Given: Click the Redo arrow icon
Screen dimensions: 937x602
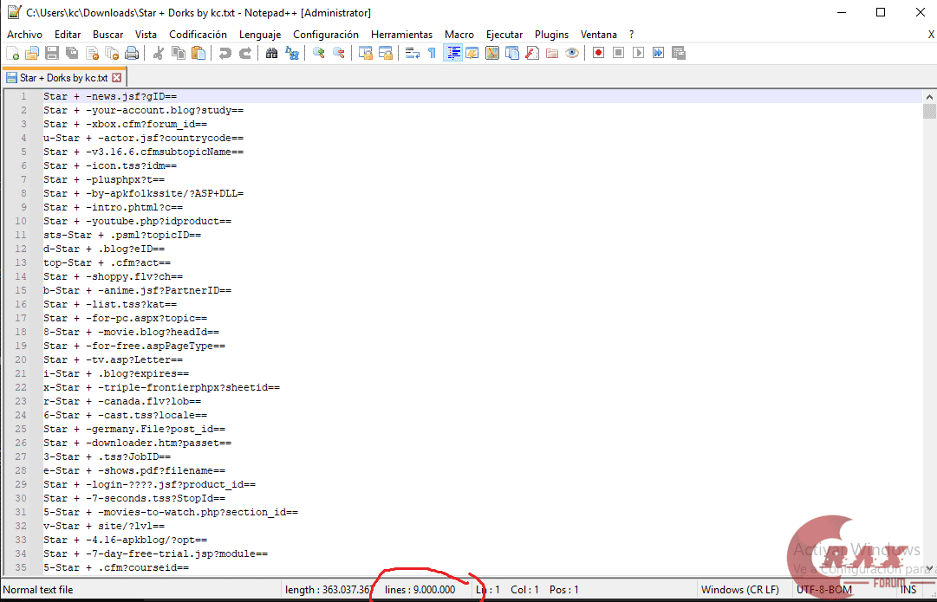Looking at the screenshot, I should coord(245,53).
